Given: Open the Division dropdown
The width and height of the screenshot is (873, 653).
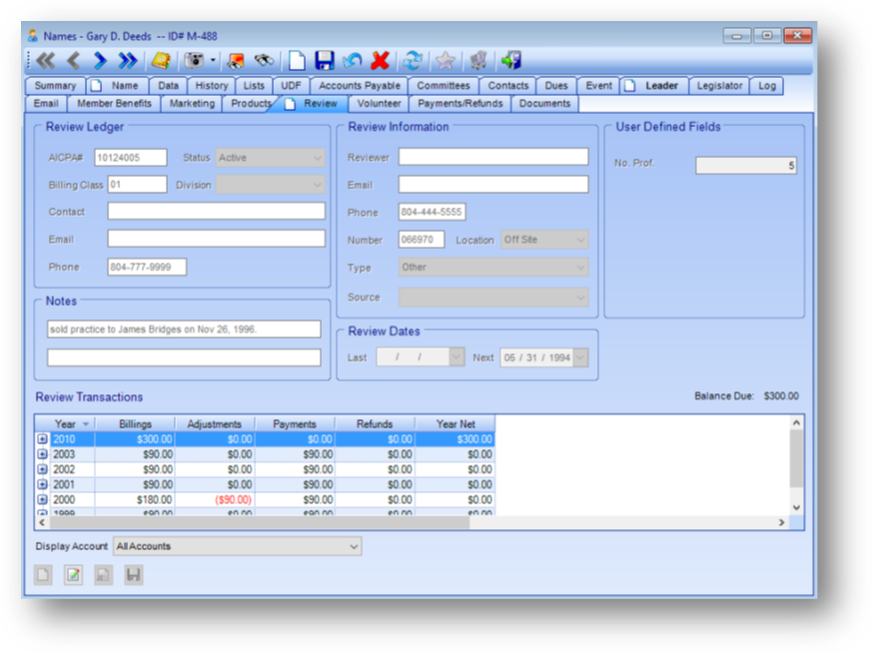Looking at the screenshot, I should point(270,185).
